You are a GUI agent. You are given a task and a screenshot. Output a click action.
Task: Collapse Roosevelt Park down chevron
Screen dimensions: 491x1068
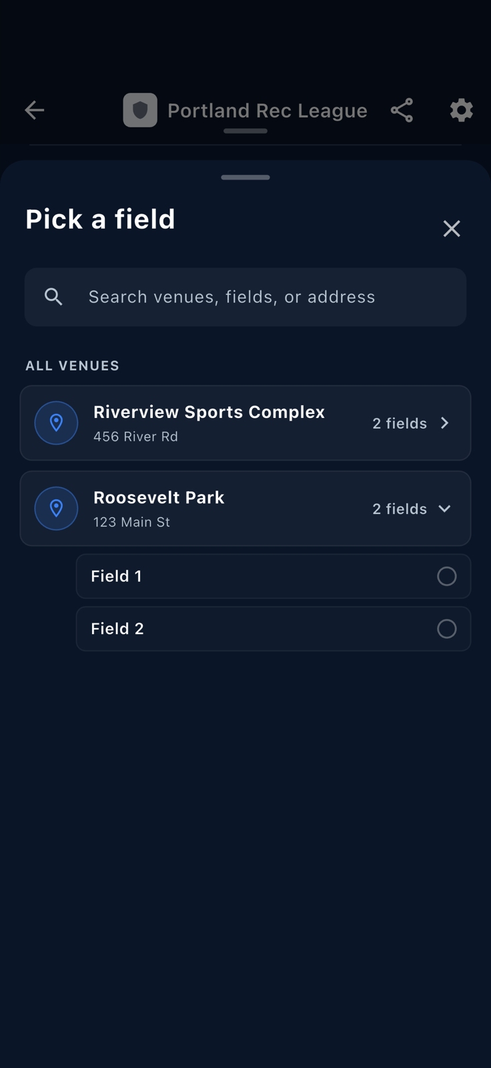445,509
